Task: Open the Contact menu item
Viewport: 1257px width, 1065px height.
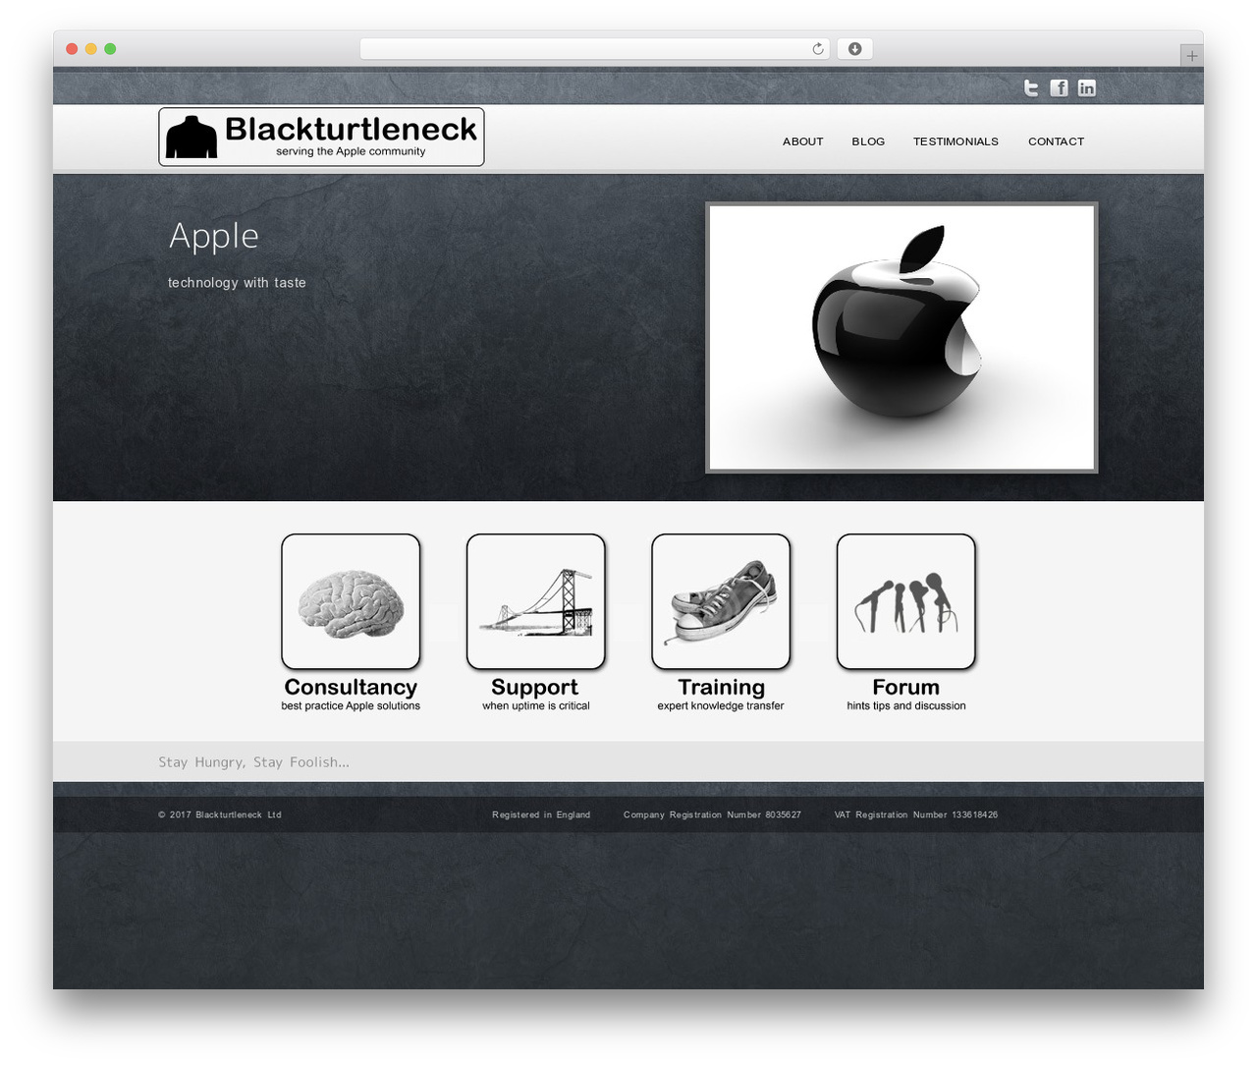Action: click(1056, 141)
